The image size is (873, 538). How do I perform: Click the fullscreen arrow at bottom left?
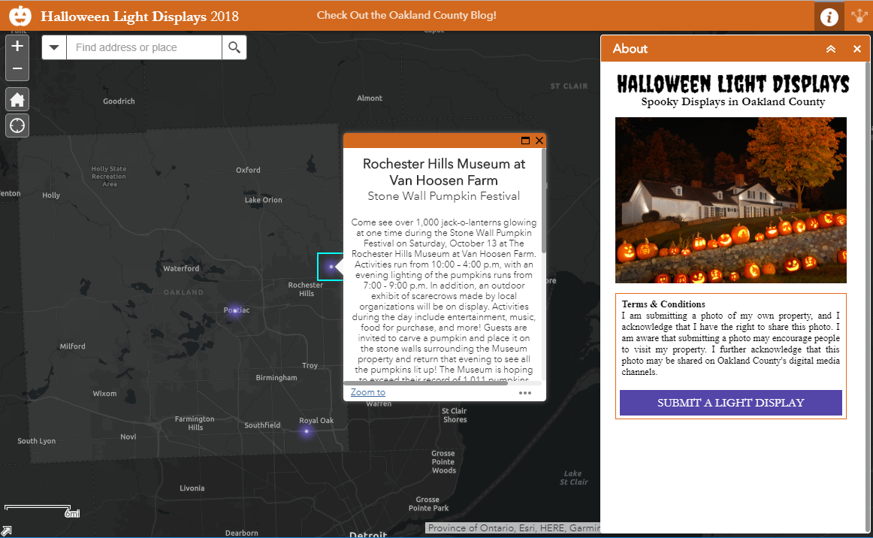pos(7,531)
